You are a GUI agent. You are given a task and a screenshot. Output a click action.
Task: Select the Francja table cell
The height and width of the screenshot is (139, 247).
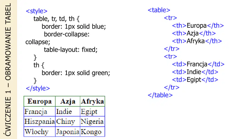(x=40, y=112)
